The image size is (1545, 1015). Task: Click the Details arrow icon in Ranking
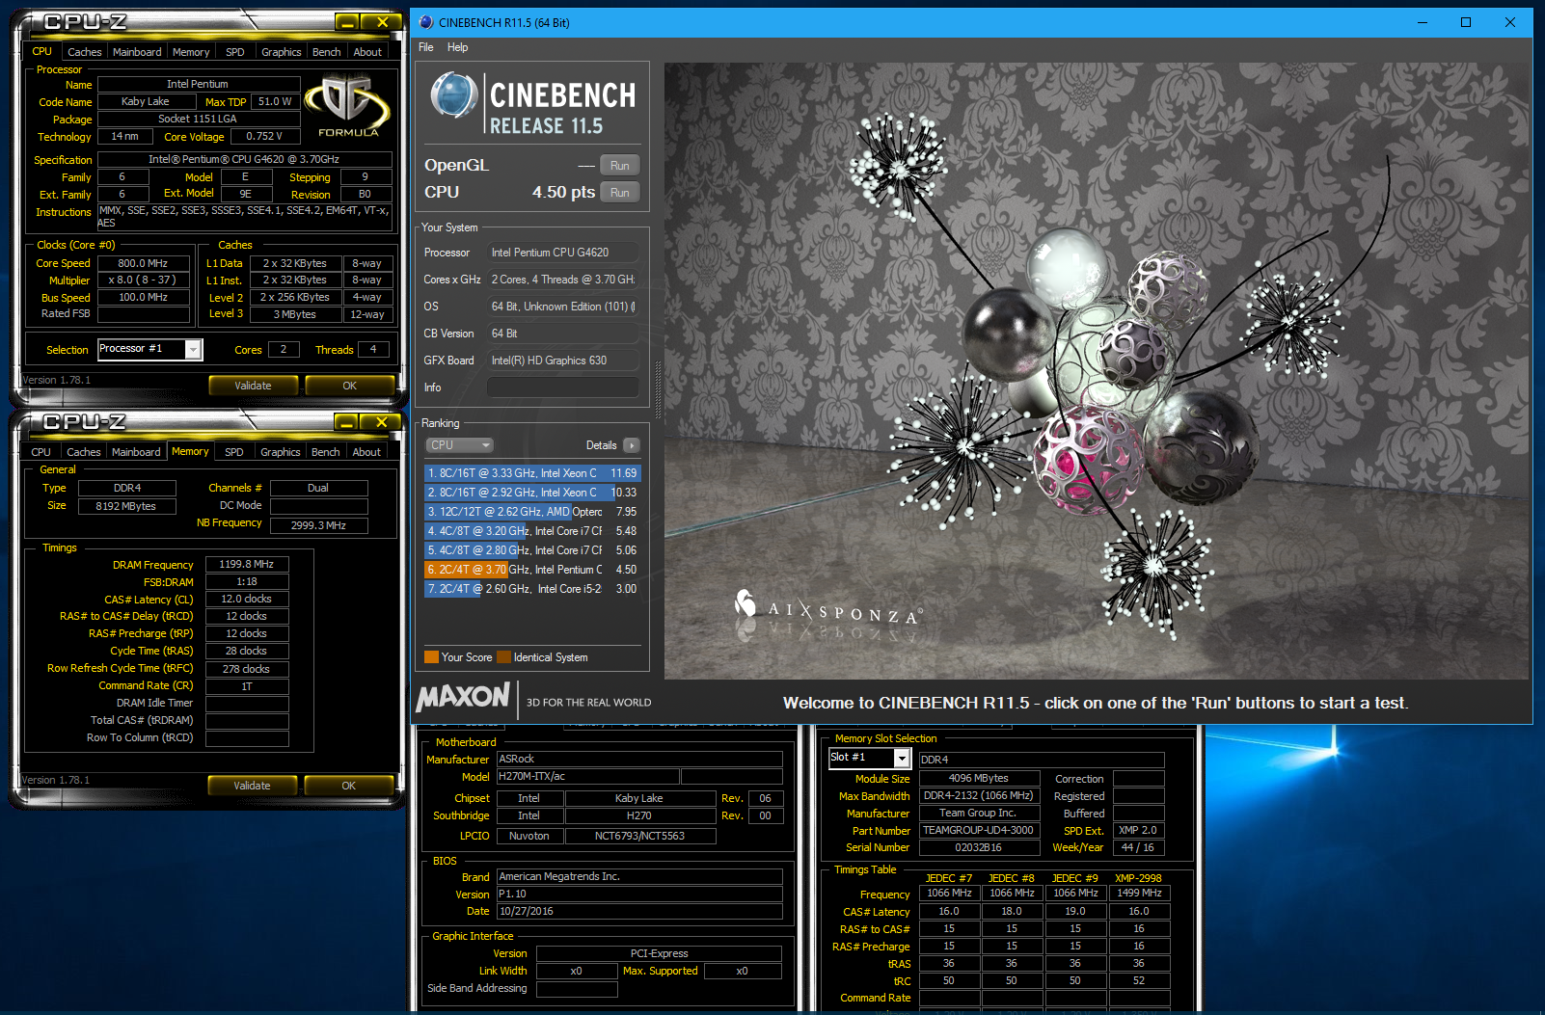point(632,445)
